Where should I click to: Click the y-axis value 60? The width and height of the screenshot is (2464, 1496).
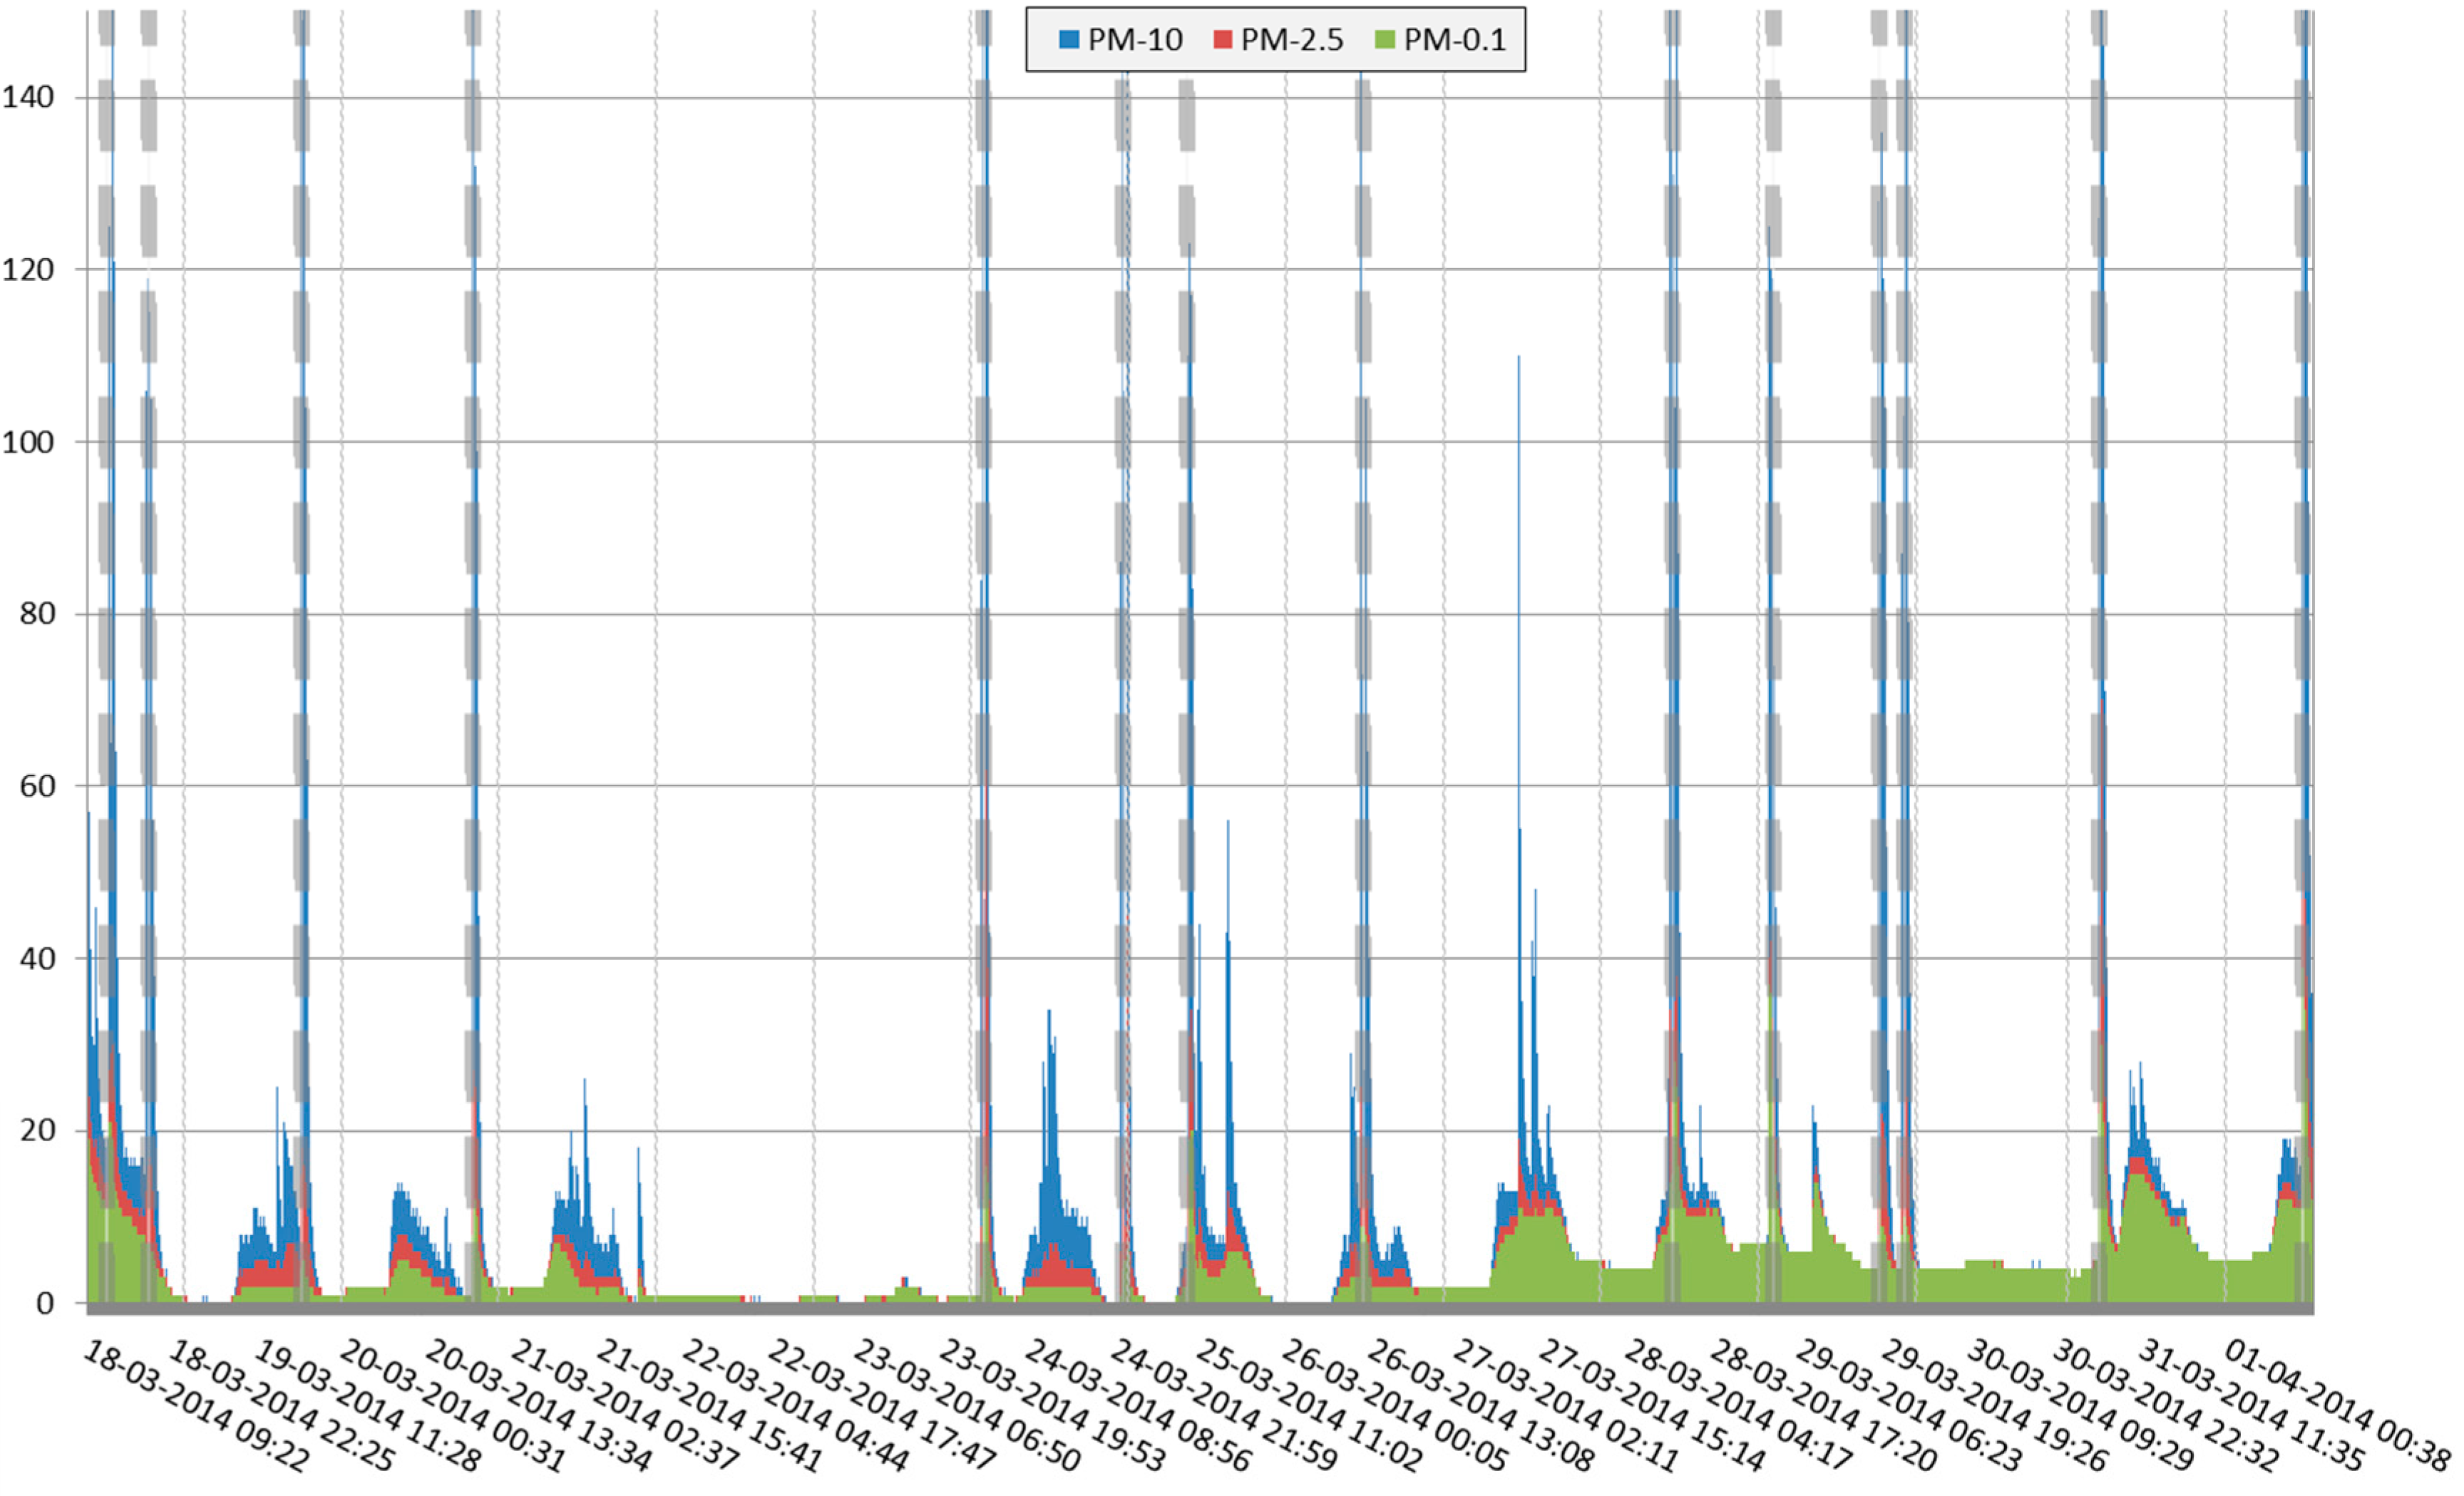pos(37,785)
